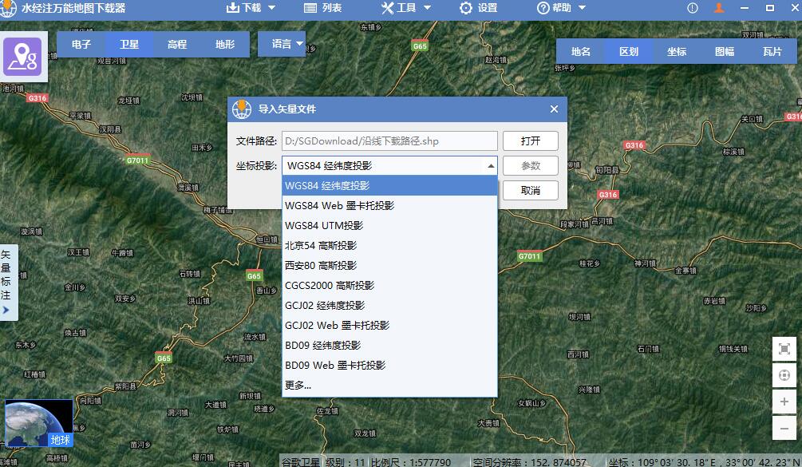The height and width of the screenshot is (467, 802).
Task: Click the zoom in plus control
Action: [784, 402]
